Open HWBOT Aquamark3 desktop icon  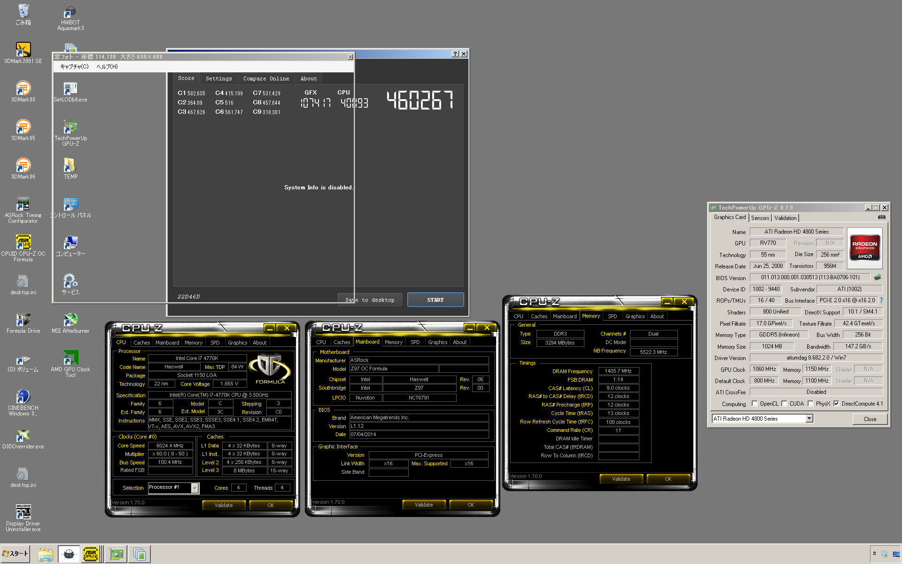pos(70,18)
